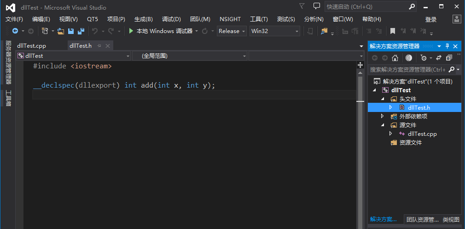Click the dllTest.cpp file icon in the tree

point(402,134)
